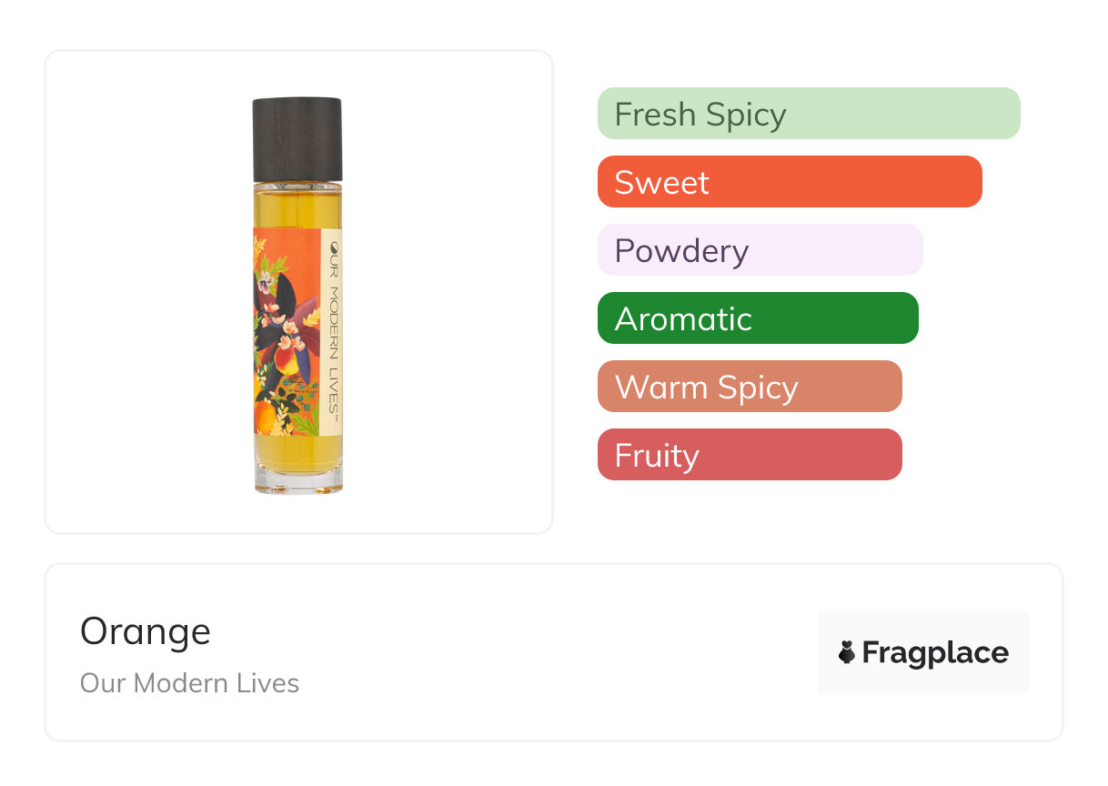Click the leaf-shaped O logo on bottle label
This screenshot has height=786, width=1108.
[x=334, y=246]
